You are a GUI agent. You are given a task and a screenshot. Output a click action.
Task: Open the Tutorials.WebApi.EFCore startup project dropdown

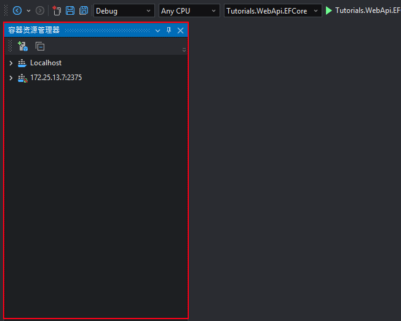click(x=273, y=10)
